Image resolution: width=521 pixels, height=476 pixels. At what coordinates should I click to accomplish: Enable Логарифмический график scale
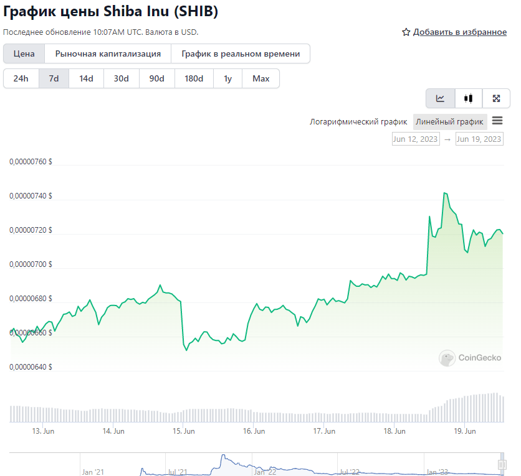(358, 122)
